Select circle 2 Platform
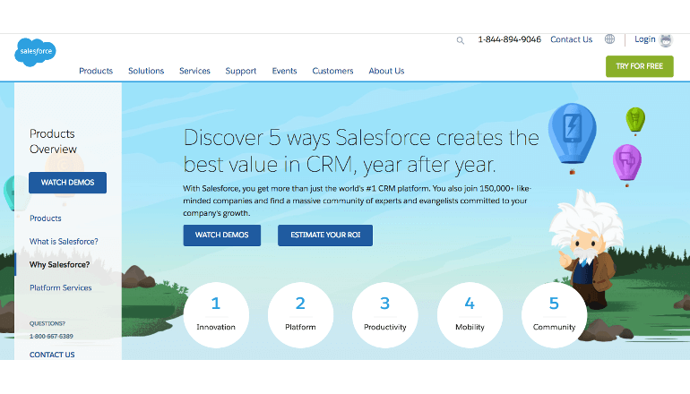The image size is (690, 394). pyautogui.click(x=300, y=315)
